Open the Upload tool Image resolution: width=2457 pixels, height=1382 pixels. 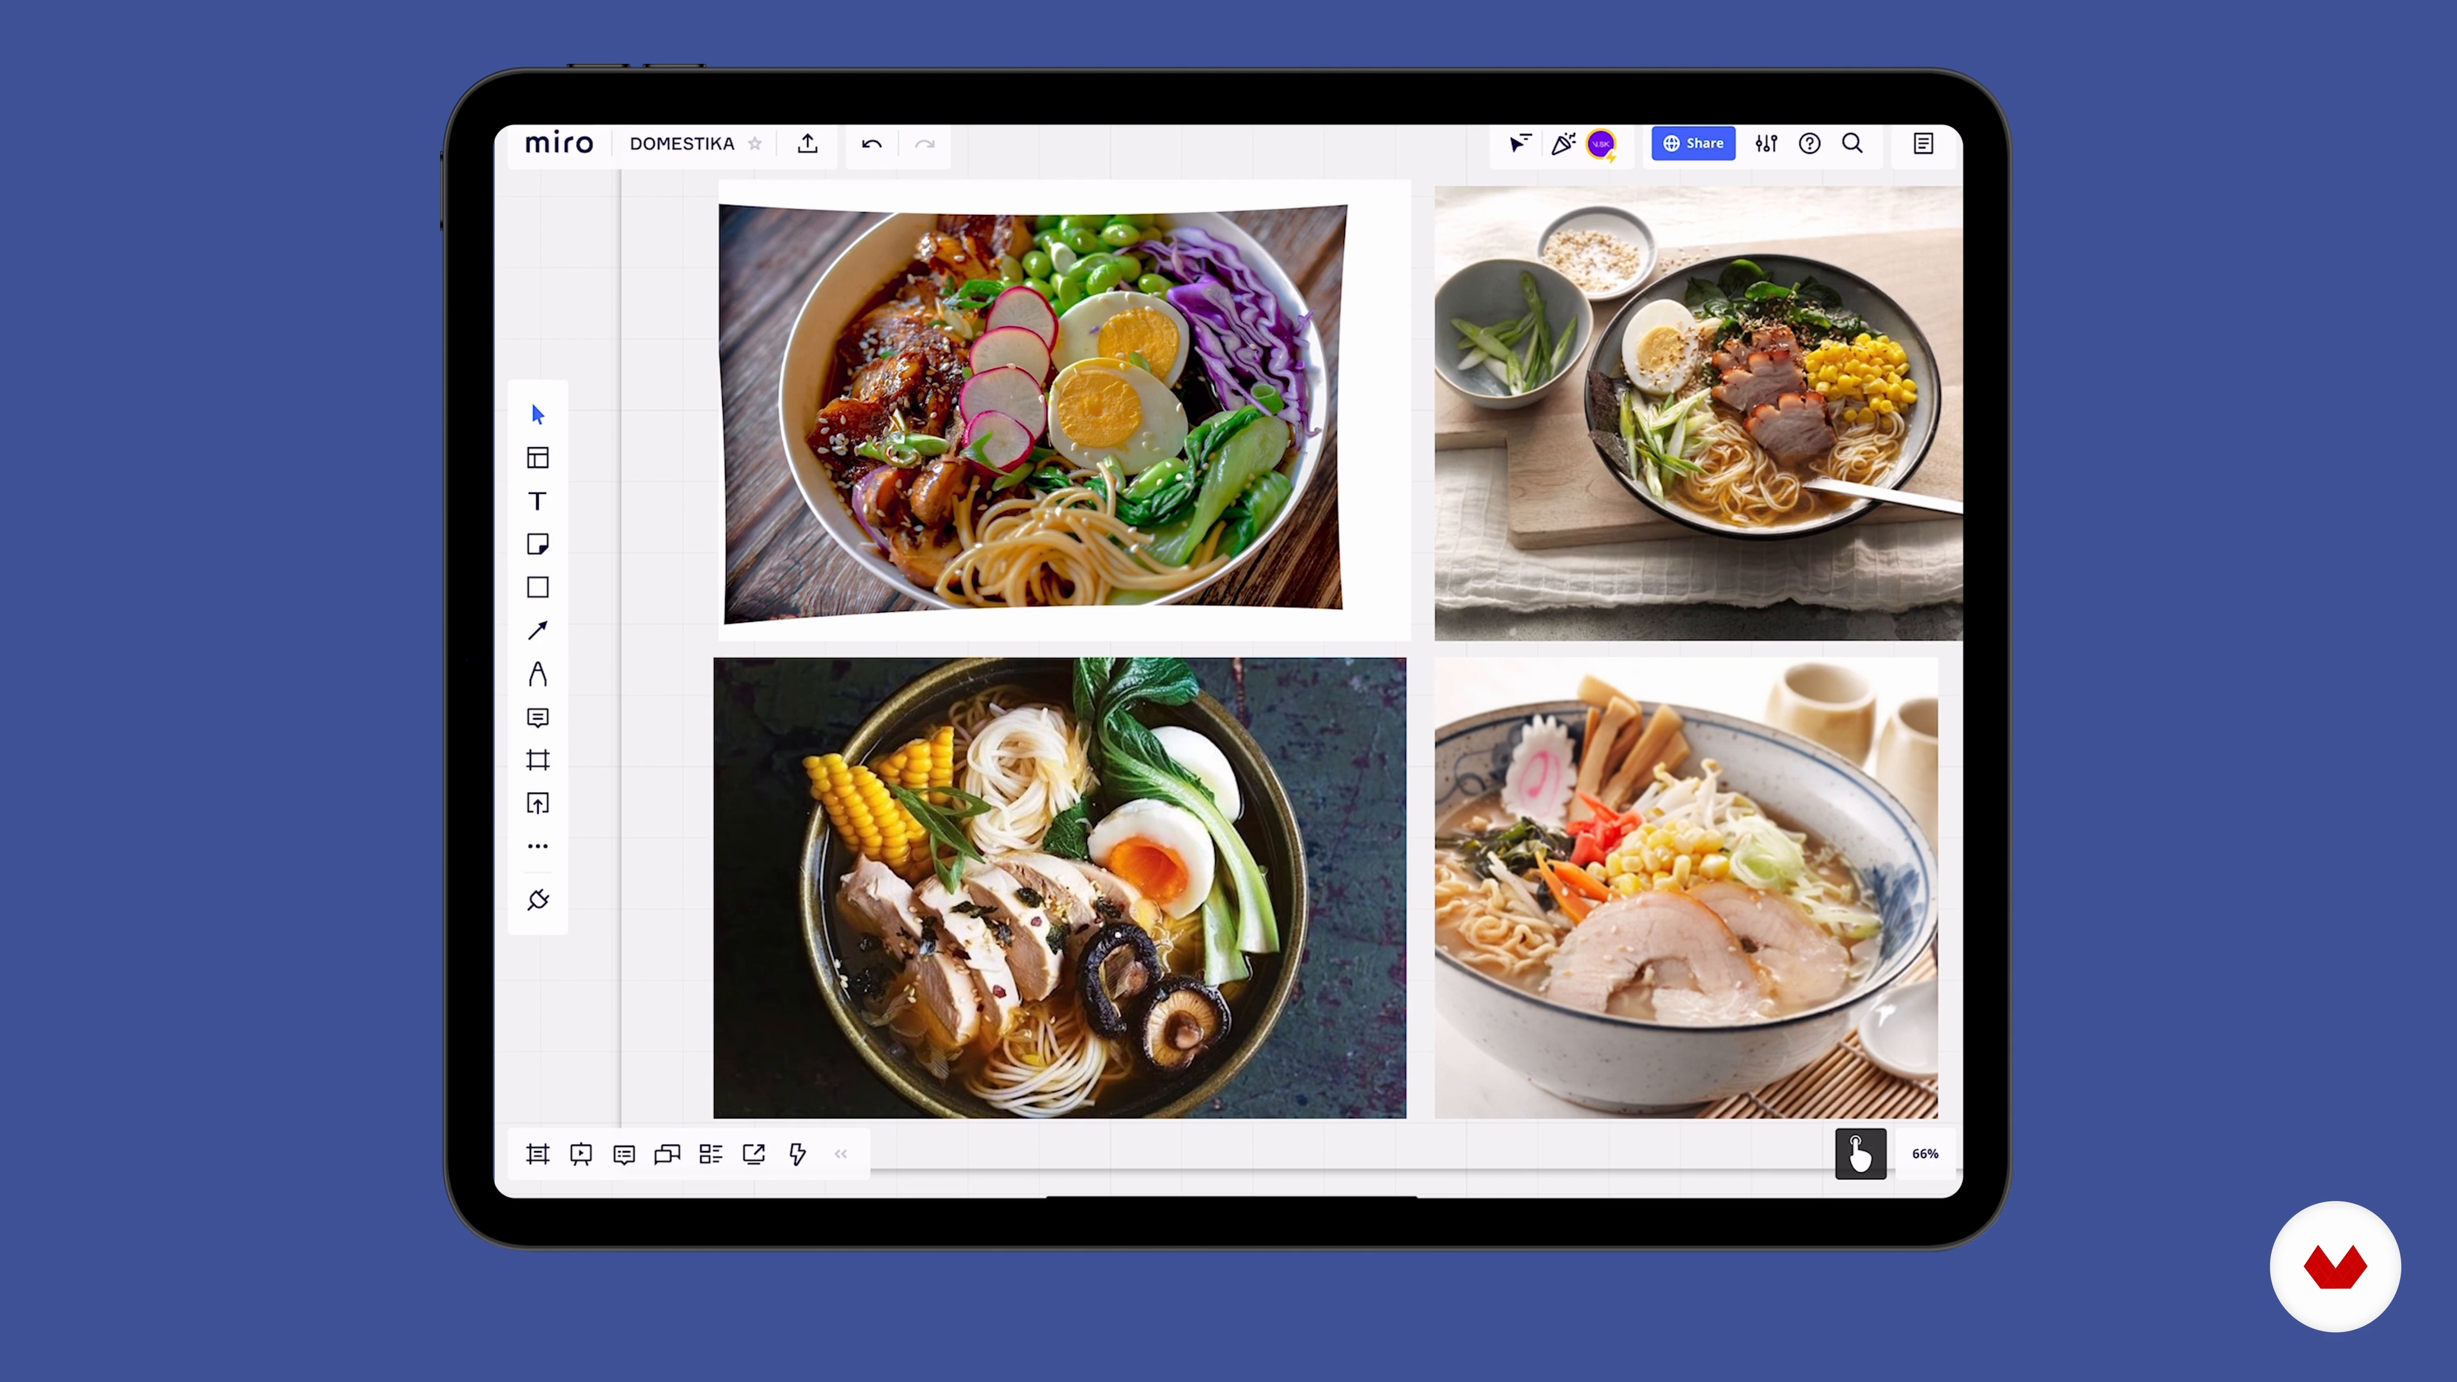(x=538, y=803)
